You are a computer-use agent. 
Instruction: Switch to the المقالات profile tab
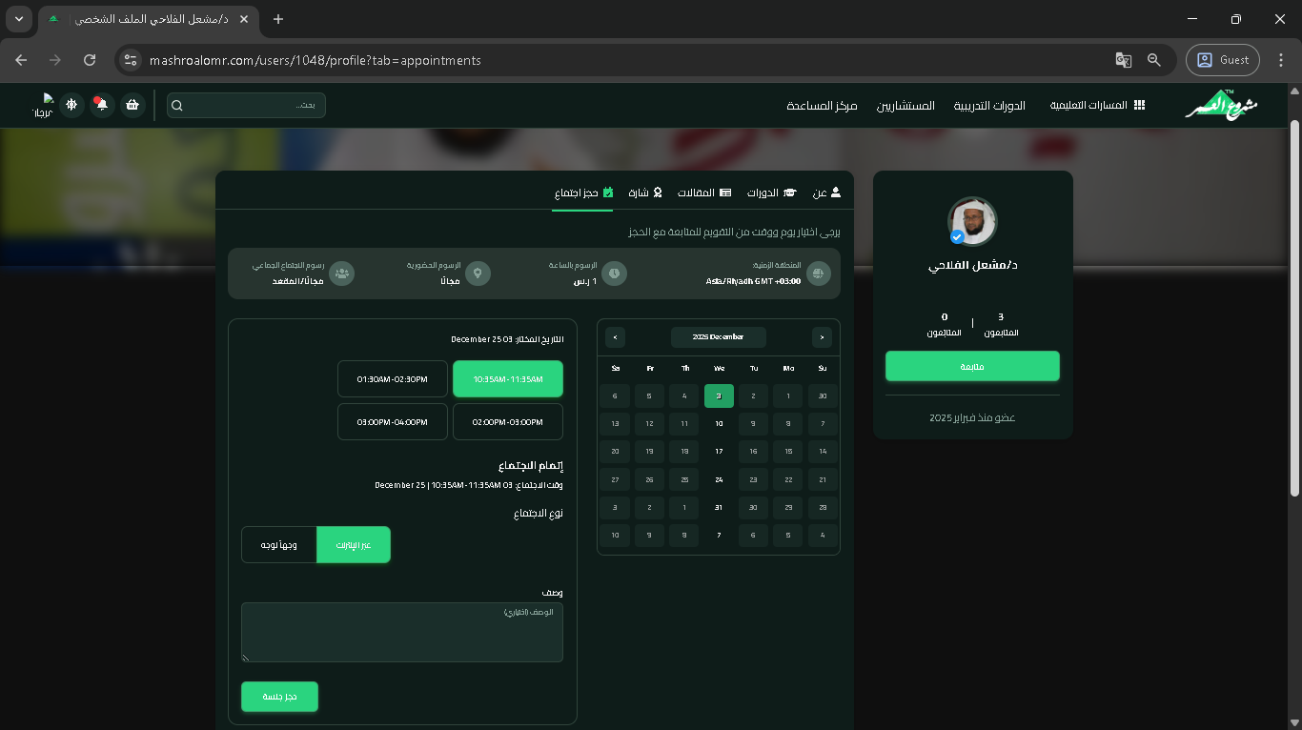click(x=703, y=193)
